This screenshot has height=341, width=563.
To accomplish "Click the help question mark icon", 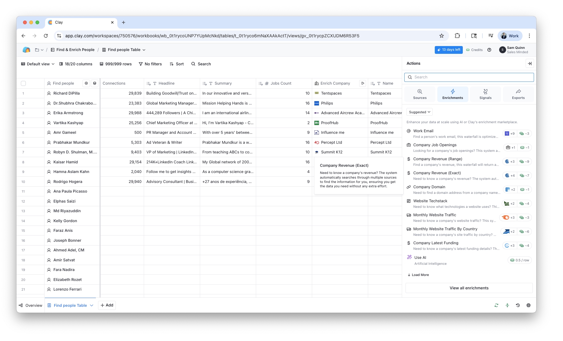I will [x=489, y=50].
